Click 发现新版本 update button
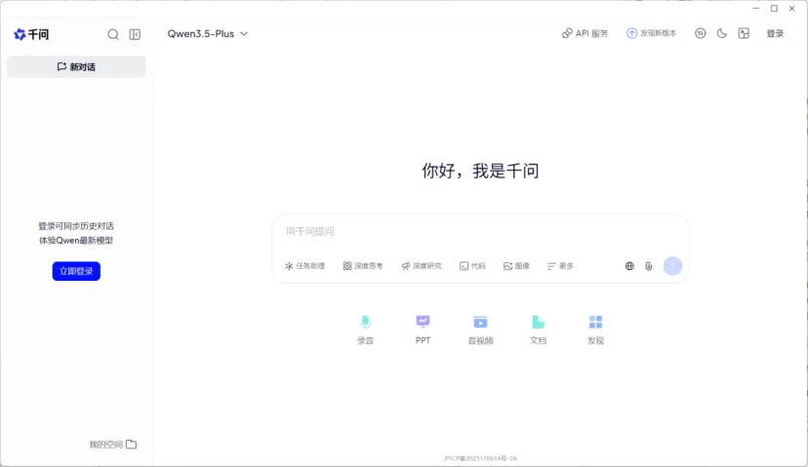The height and width of the screenshot is (467, 808). [651, 33]
